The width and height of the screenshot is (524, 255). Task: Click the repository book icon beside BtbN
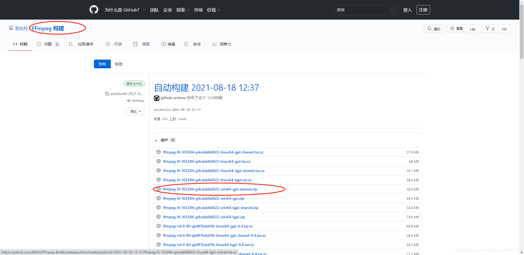pyautogui.click(x=11, y=28)
